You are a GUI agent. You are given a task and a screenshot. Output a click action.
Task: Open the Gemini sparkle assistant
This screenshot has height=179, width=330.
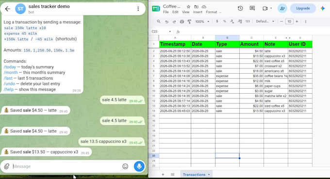322,8
